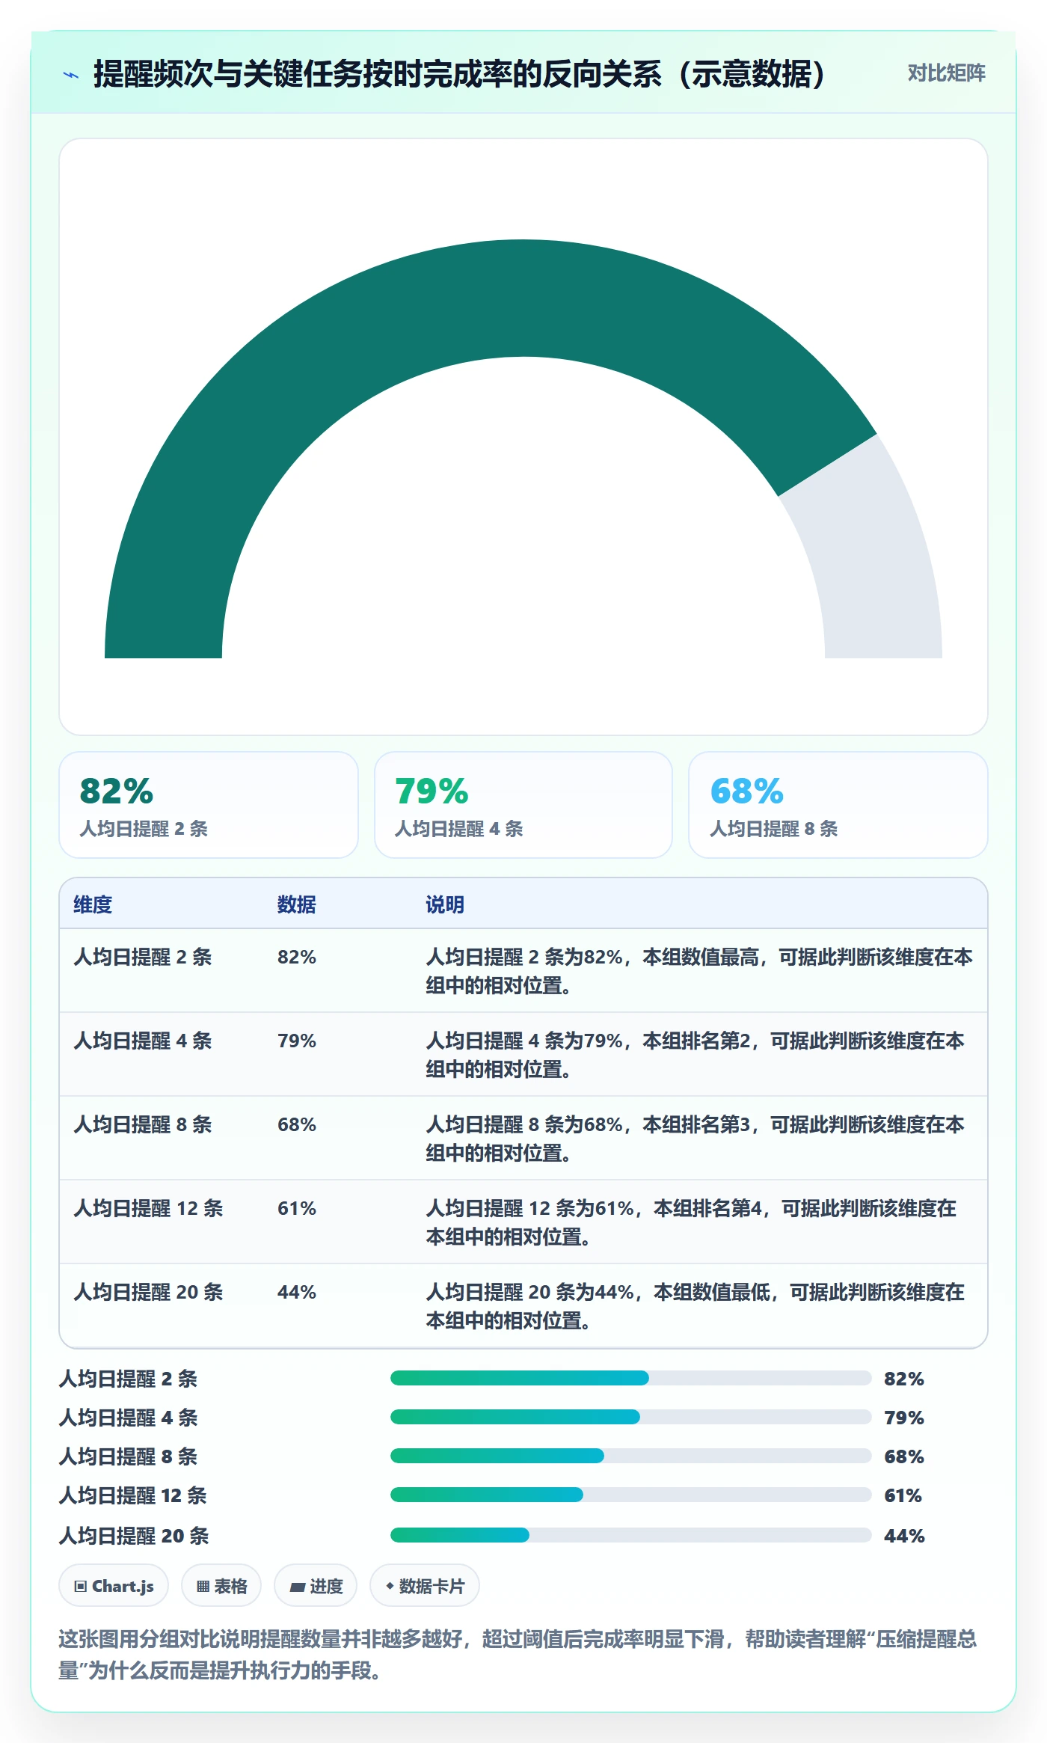The height and width of the screenshot is (1743, 1047).
Task: Click description mentioning 本组数值最低
Action: (x=696, y=1306)
